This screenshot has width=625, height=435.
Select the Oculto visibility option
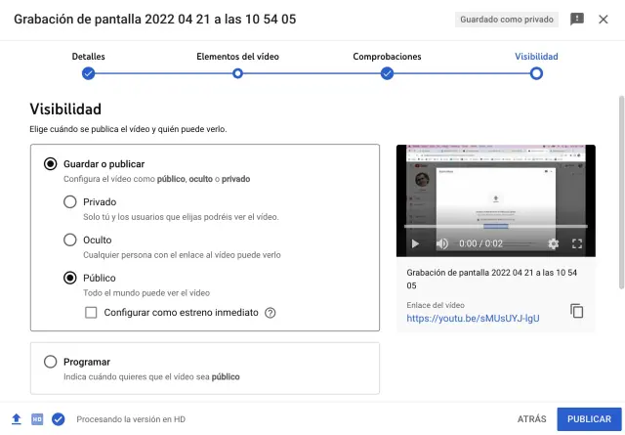(70, 239)
